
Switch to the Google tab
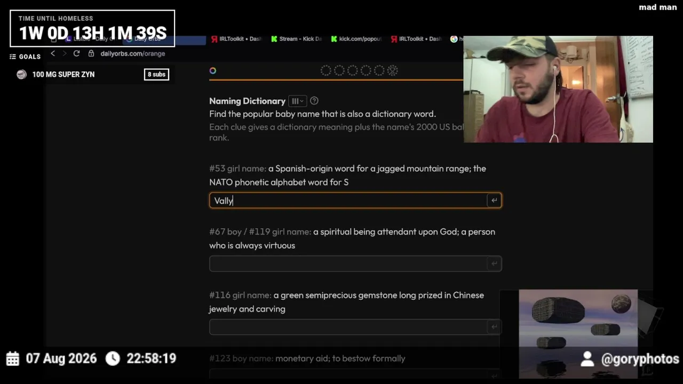pyautogui.click(x=456, y=39)
